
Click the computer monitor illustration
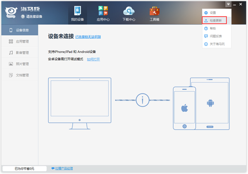79,103
